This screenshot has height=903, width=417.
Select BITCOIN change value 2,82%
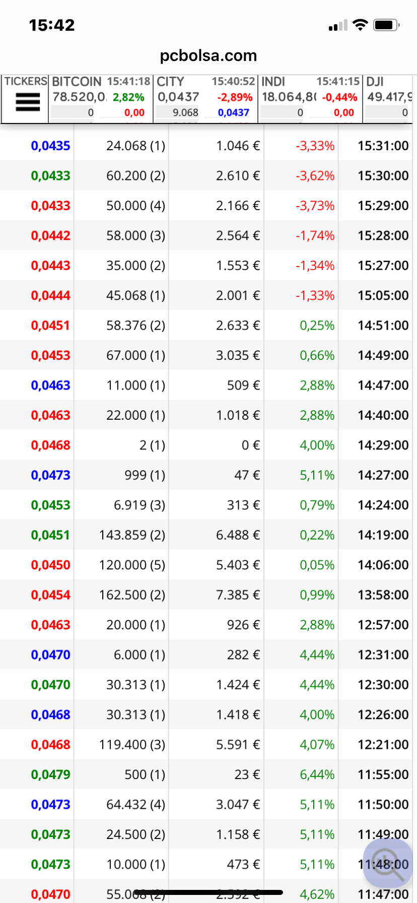click(128, 97)
